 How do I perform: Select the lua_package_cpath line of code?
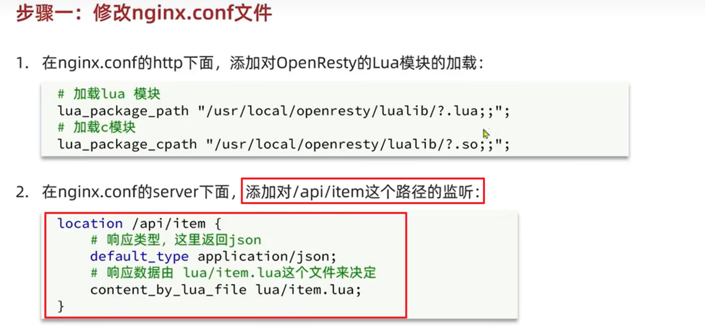284,145
